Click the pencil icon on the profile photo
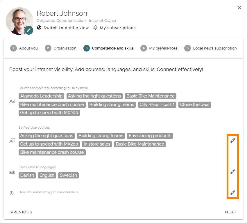 click(29, 30)
